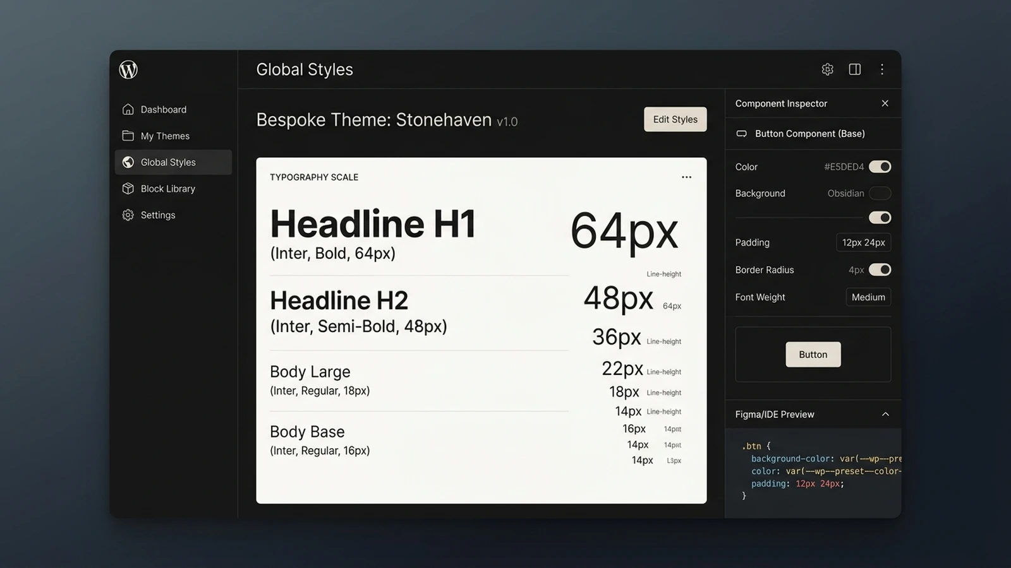Click the Block Library cube icon
The height and width of the screenshot is (568, 1011).
tap(128, 189)
